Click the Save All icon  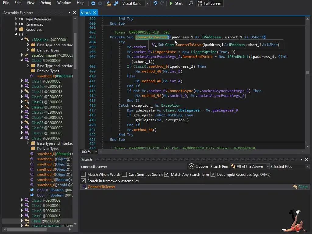[115, 3]
